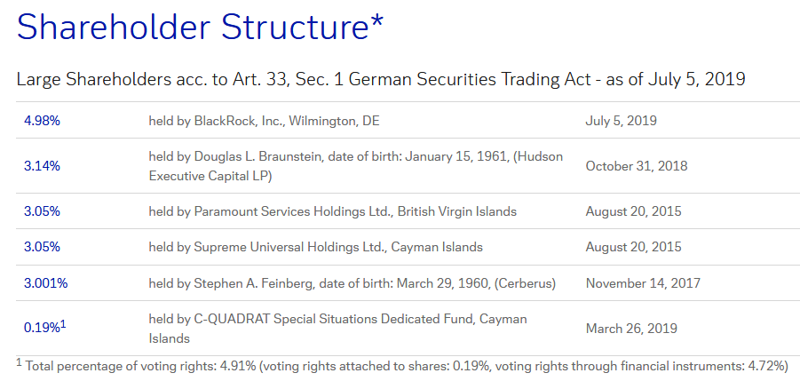Click the July 5, 2019 date cell
The image size is (800, 381).
[621, 121]
